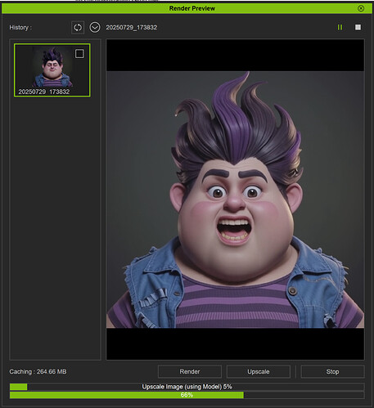Close the Render Preview window
374x408 pixels.
[x=361, y=8]
